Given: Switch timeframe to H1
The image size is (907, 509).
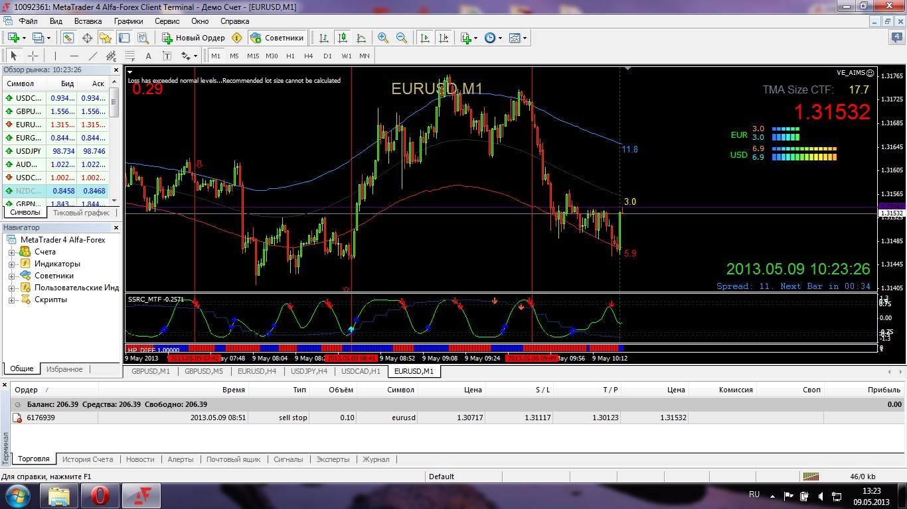Looking at the screenshot, I should pos(290,56).
